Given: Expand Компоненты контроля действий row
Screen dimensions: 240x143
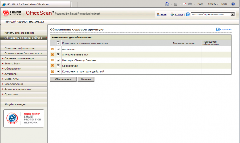Looking at the screenshot, I should click(x=53, y=71).
